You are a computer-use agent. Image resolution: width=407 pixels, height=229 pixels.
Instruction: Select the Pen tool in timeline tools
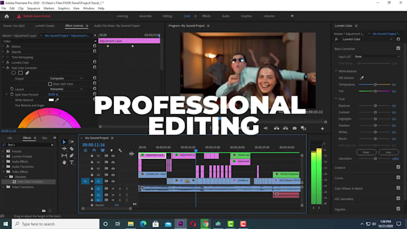pos(72,155)
